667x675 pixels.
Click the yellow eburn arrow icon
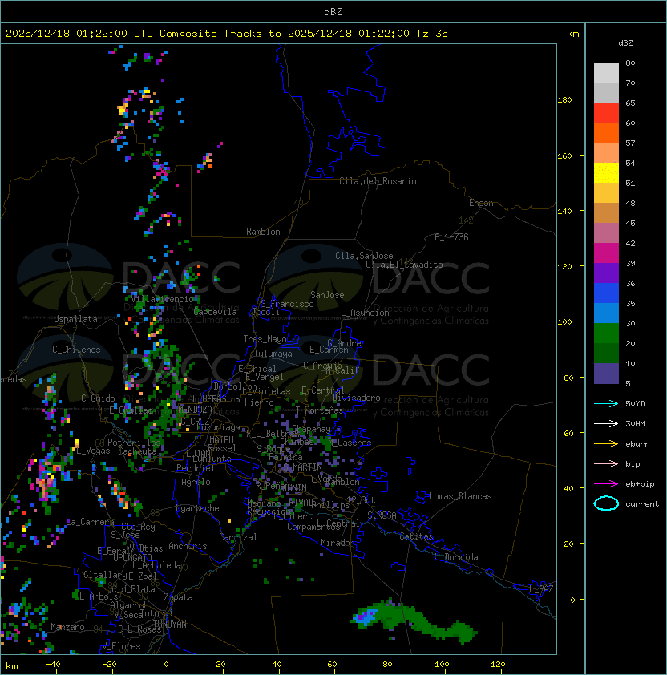click(x=606, y=443)
